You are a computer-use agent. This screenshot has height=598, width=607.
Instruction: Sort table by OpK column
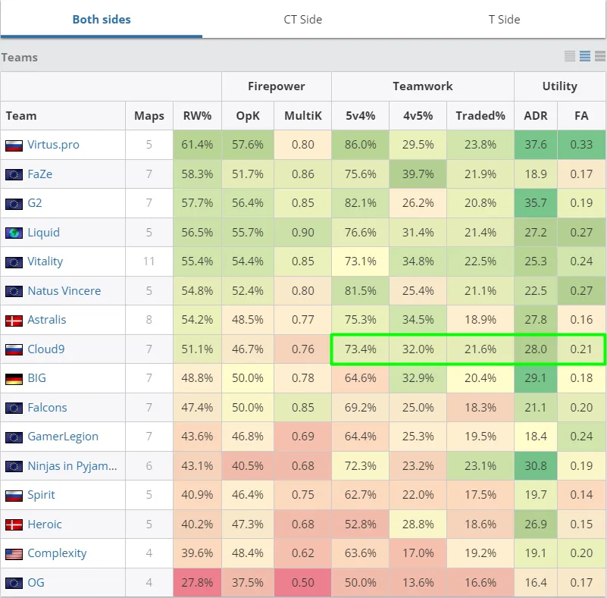[248, 116]
